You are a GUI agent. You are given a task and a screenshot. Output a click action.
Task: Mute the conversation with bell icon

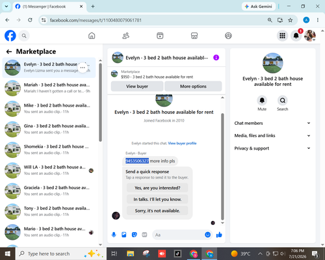pos(262,101)
